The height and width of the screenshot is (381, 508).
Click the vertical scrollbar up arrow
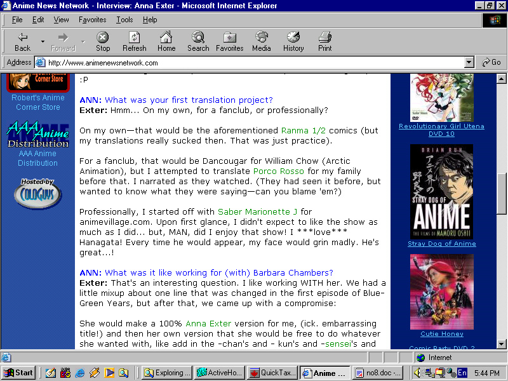[x=501, y=79]
